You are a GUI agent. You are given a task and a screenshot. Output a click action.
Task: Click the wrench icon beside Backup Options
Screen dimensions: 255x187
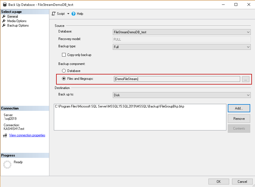pos(4,25)
